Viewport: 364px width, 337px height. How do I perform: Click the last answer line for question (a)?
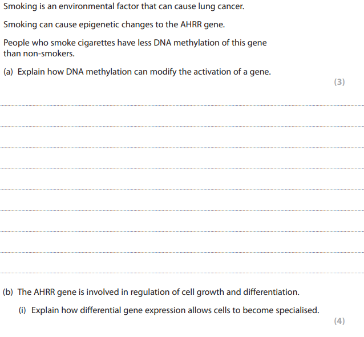tap(182, 273)
